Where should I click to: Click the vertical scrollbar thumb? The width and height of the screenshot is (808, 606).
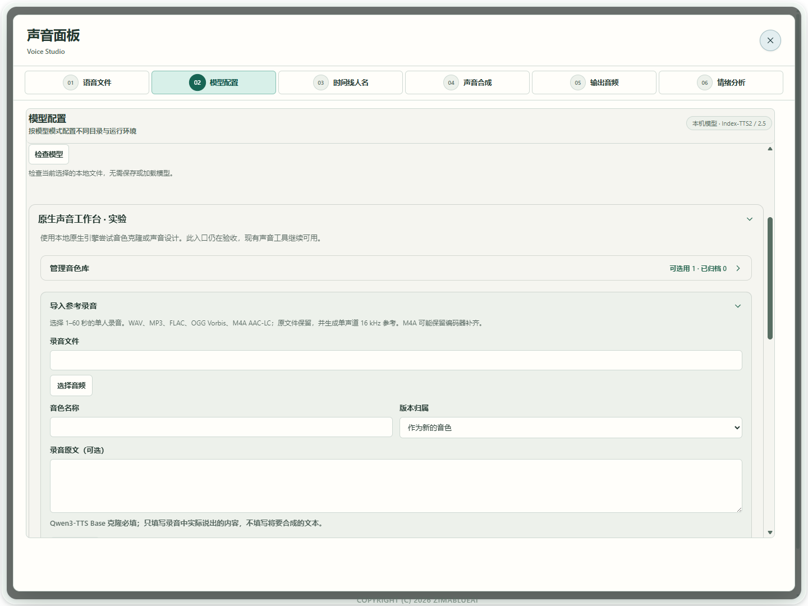click(770, 278)
